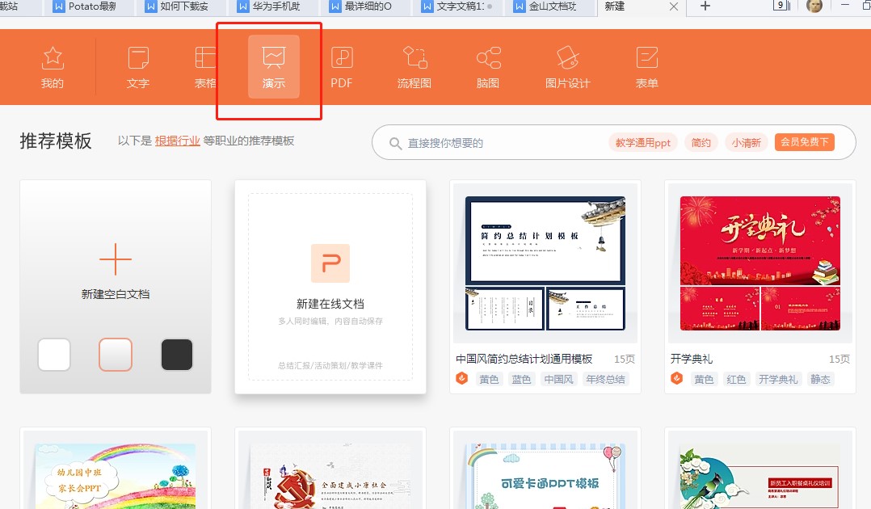Open the tab counter icon showing 9
The height and width of the screenshot is (509, 871).
pyautogui.click(x=781, y=6)
